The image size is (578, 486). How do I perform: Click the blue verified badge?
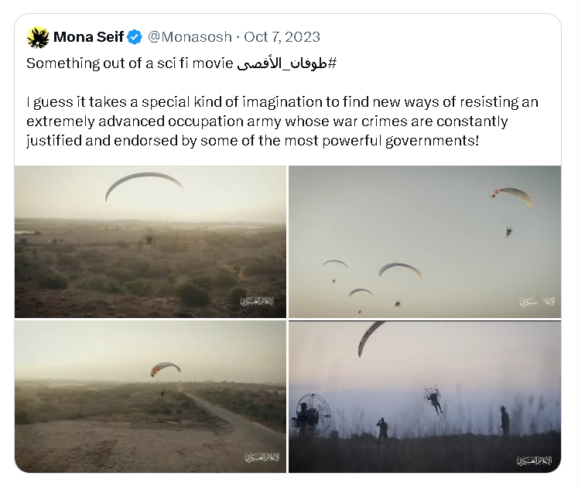(x=135, y=37)
